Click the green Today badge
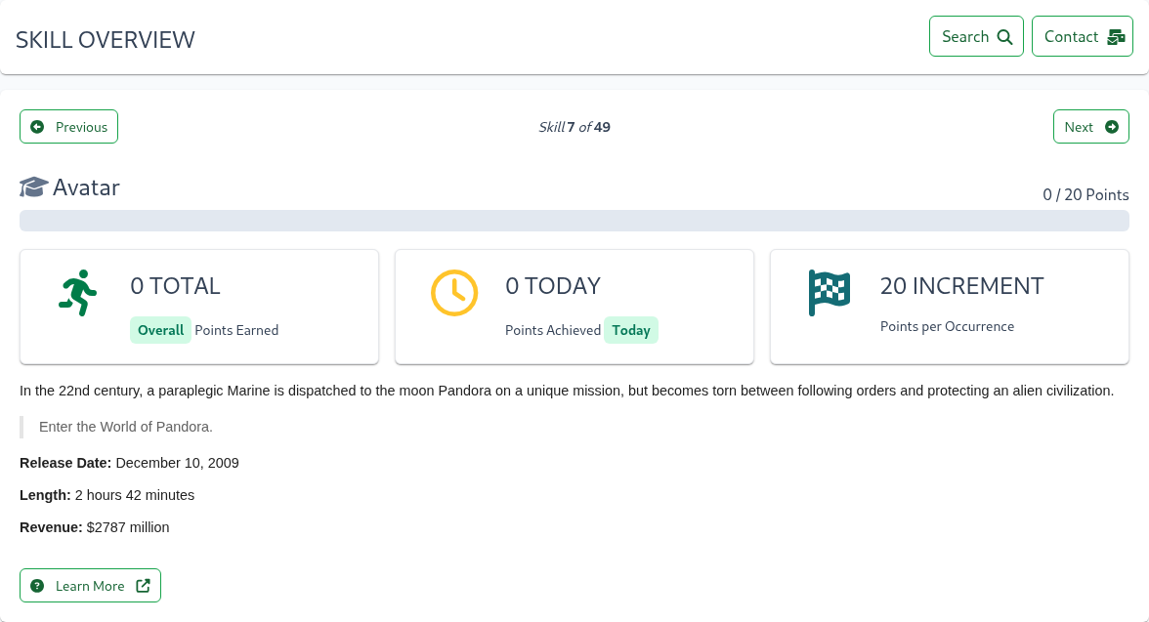1149x622 pixels. pyautogui.click(x=631, y=330)
